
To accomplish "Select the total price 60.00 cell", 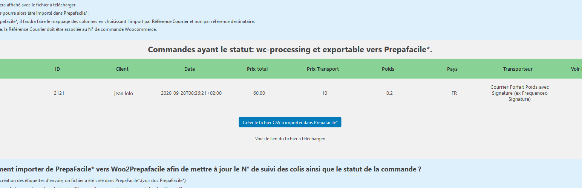I will pyautogui.click(x=259, y=93).
